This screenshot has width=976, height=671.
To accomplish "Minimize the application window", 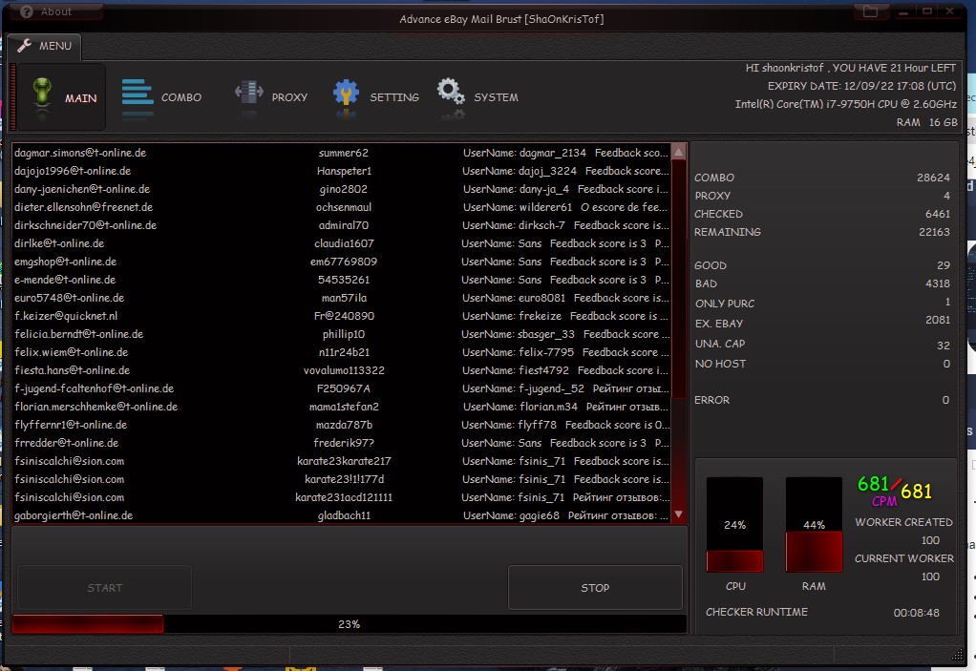I will tap(903, 11).
